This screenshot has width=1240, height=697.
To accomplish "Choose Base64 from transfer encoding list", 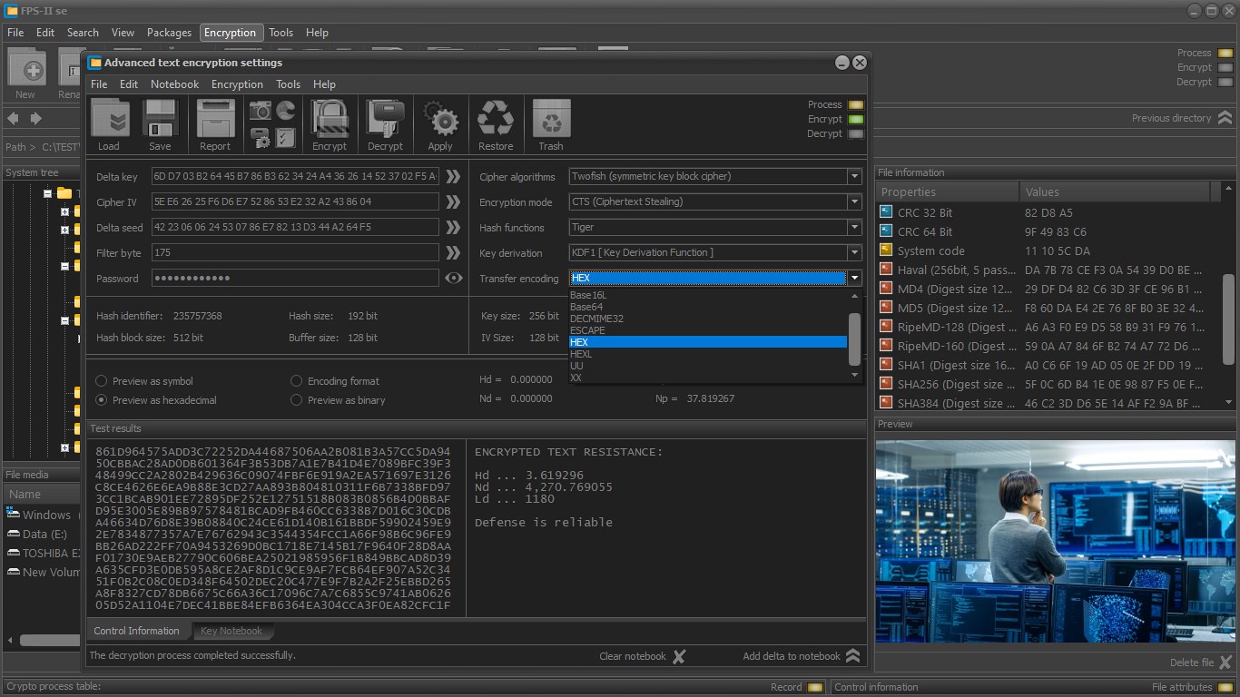I will pos(587,307).
